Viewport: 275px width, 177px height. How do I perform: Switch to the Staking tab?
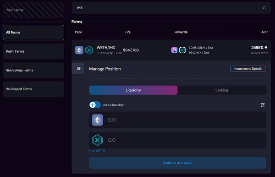(222, 90)
